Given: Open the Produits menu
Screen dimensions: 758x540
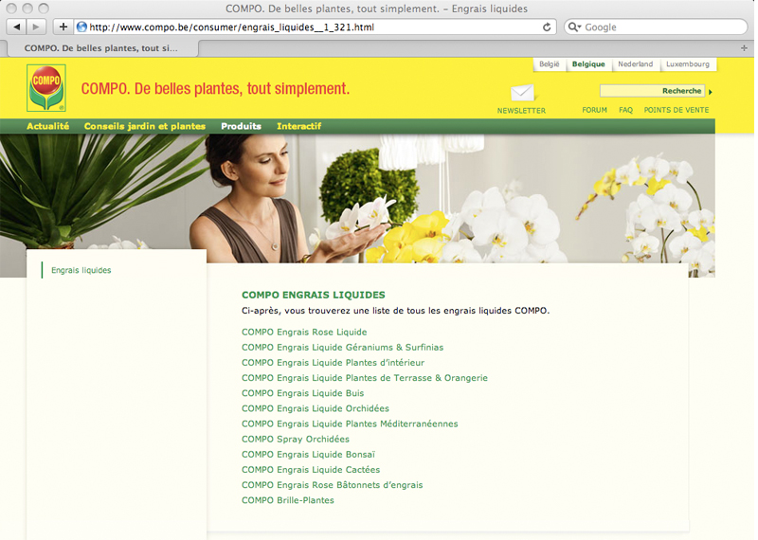Looking at the screenshot, I should point(241,126).
